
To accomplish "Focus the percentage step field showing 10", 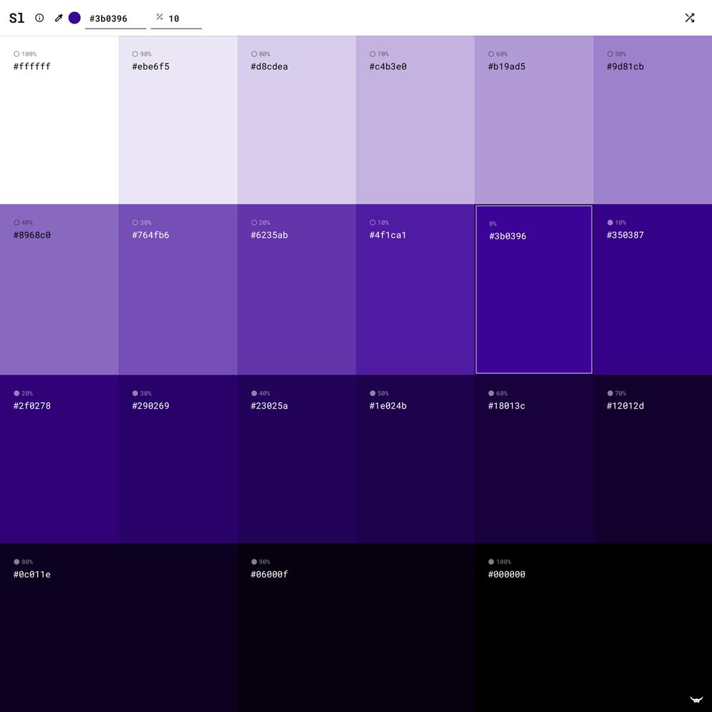I will pos(176,19).
